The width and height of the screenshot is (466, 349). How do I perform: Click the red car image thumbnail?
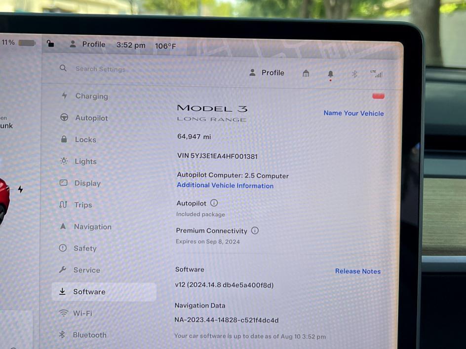click(x=5, y=202)
